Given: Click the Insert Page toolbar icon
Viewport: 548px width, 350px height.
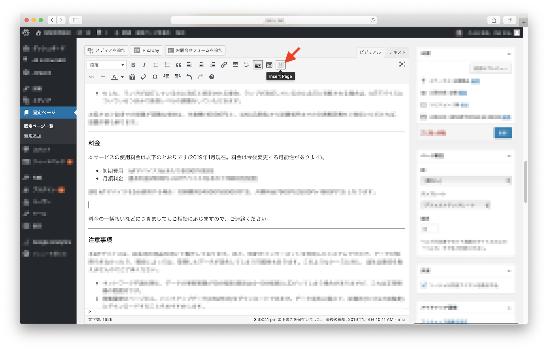Looking at the screenshot, I should click(280, 65).
